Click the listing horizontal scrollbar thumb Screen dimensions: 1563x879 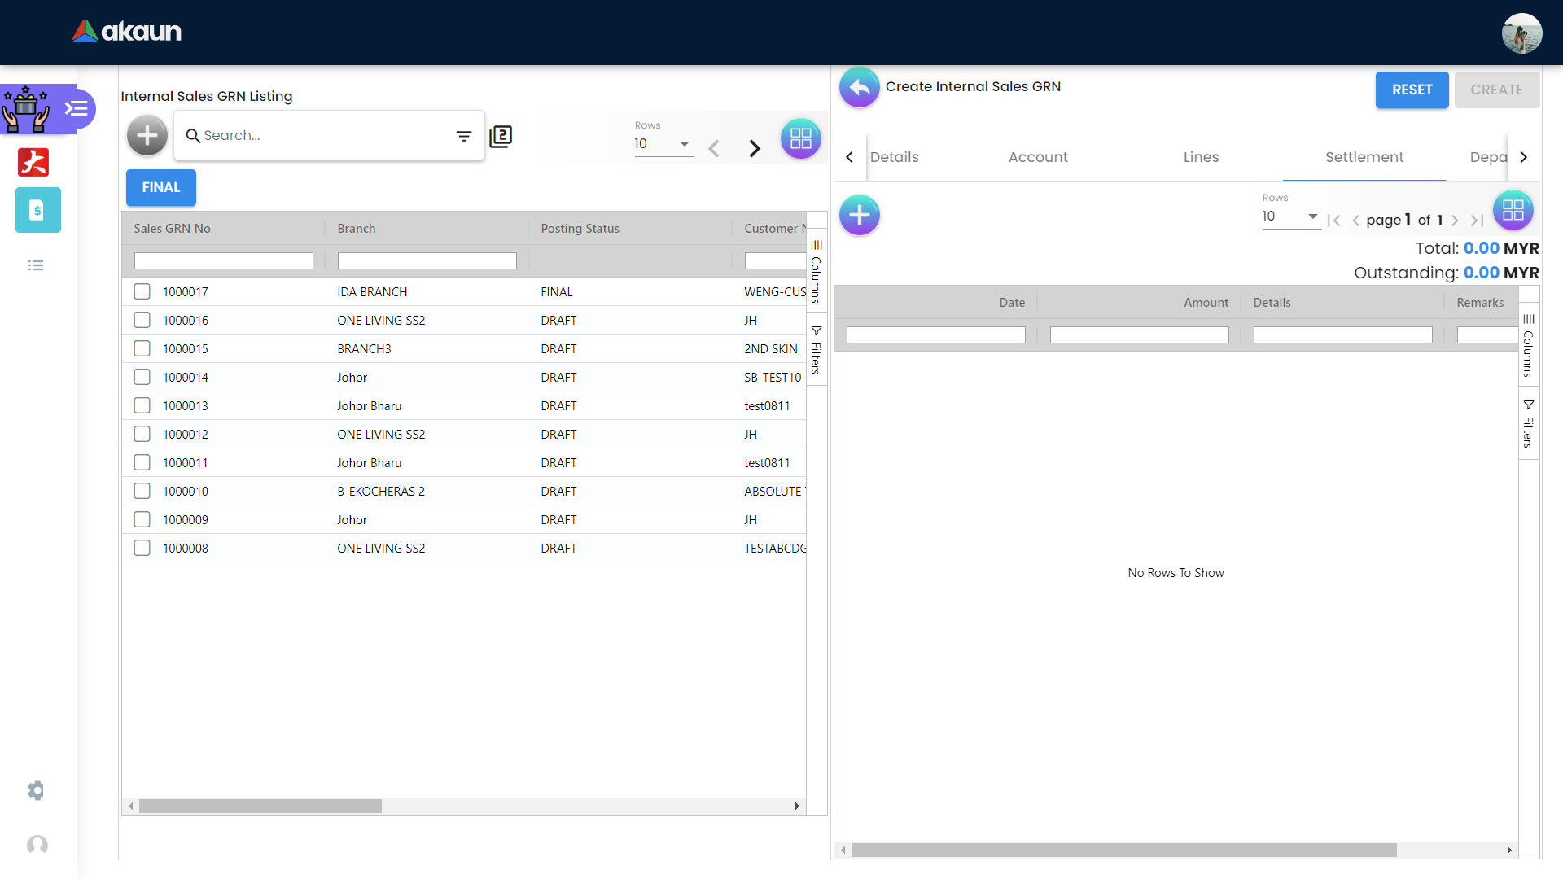click(260, 806)
